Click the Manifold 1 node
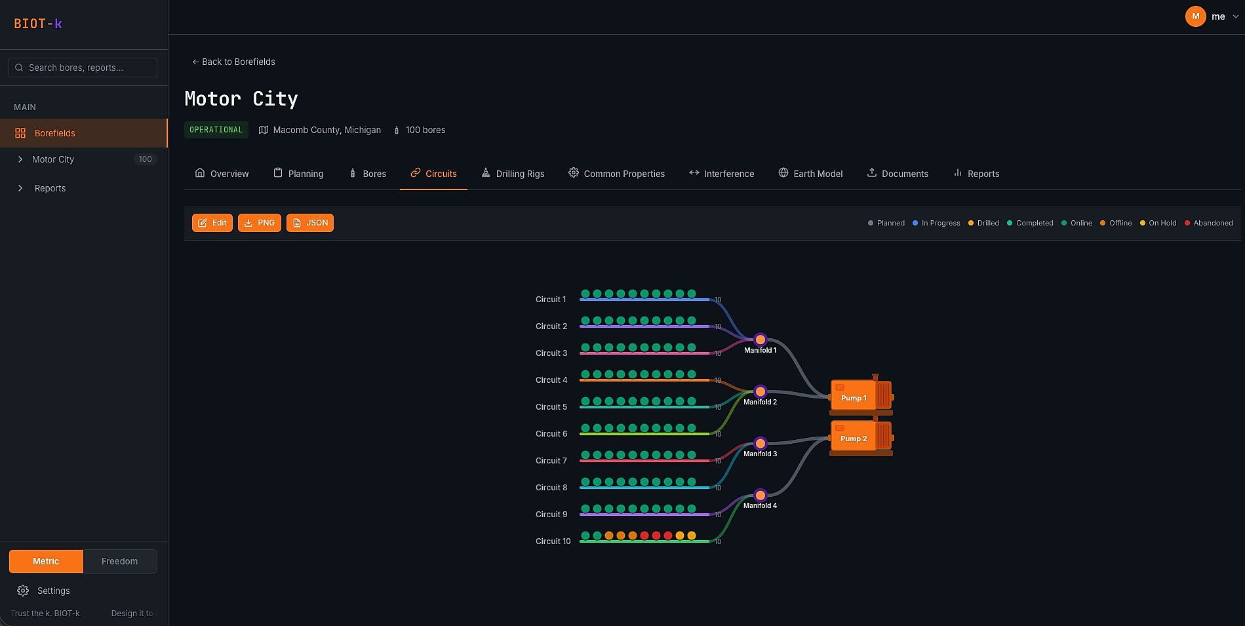Image resolution: width=1245 pixels, height=626 pixels. (x=760, y=340)
